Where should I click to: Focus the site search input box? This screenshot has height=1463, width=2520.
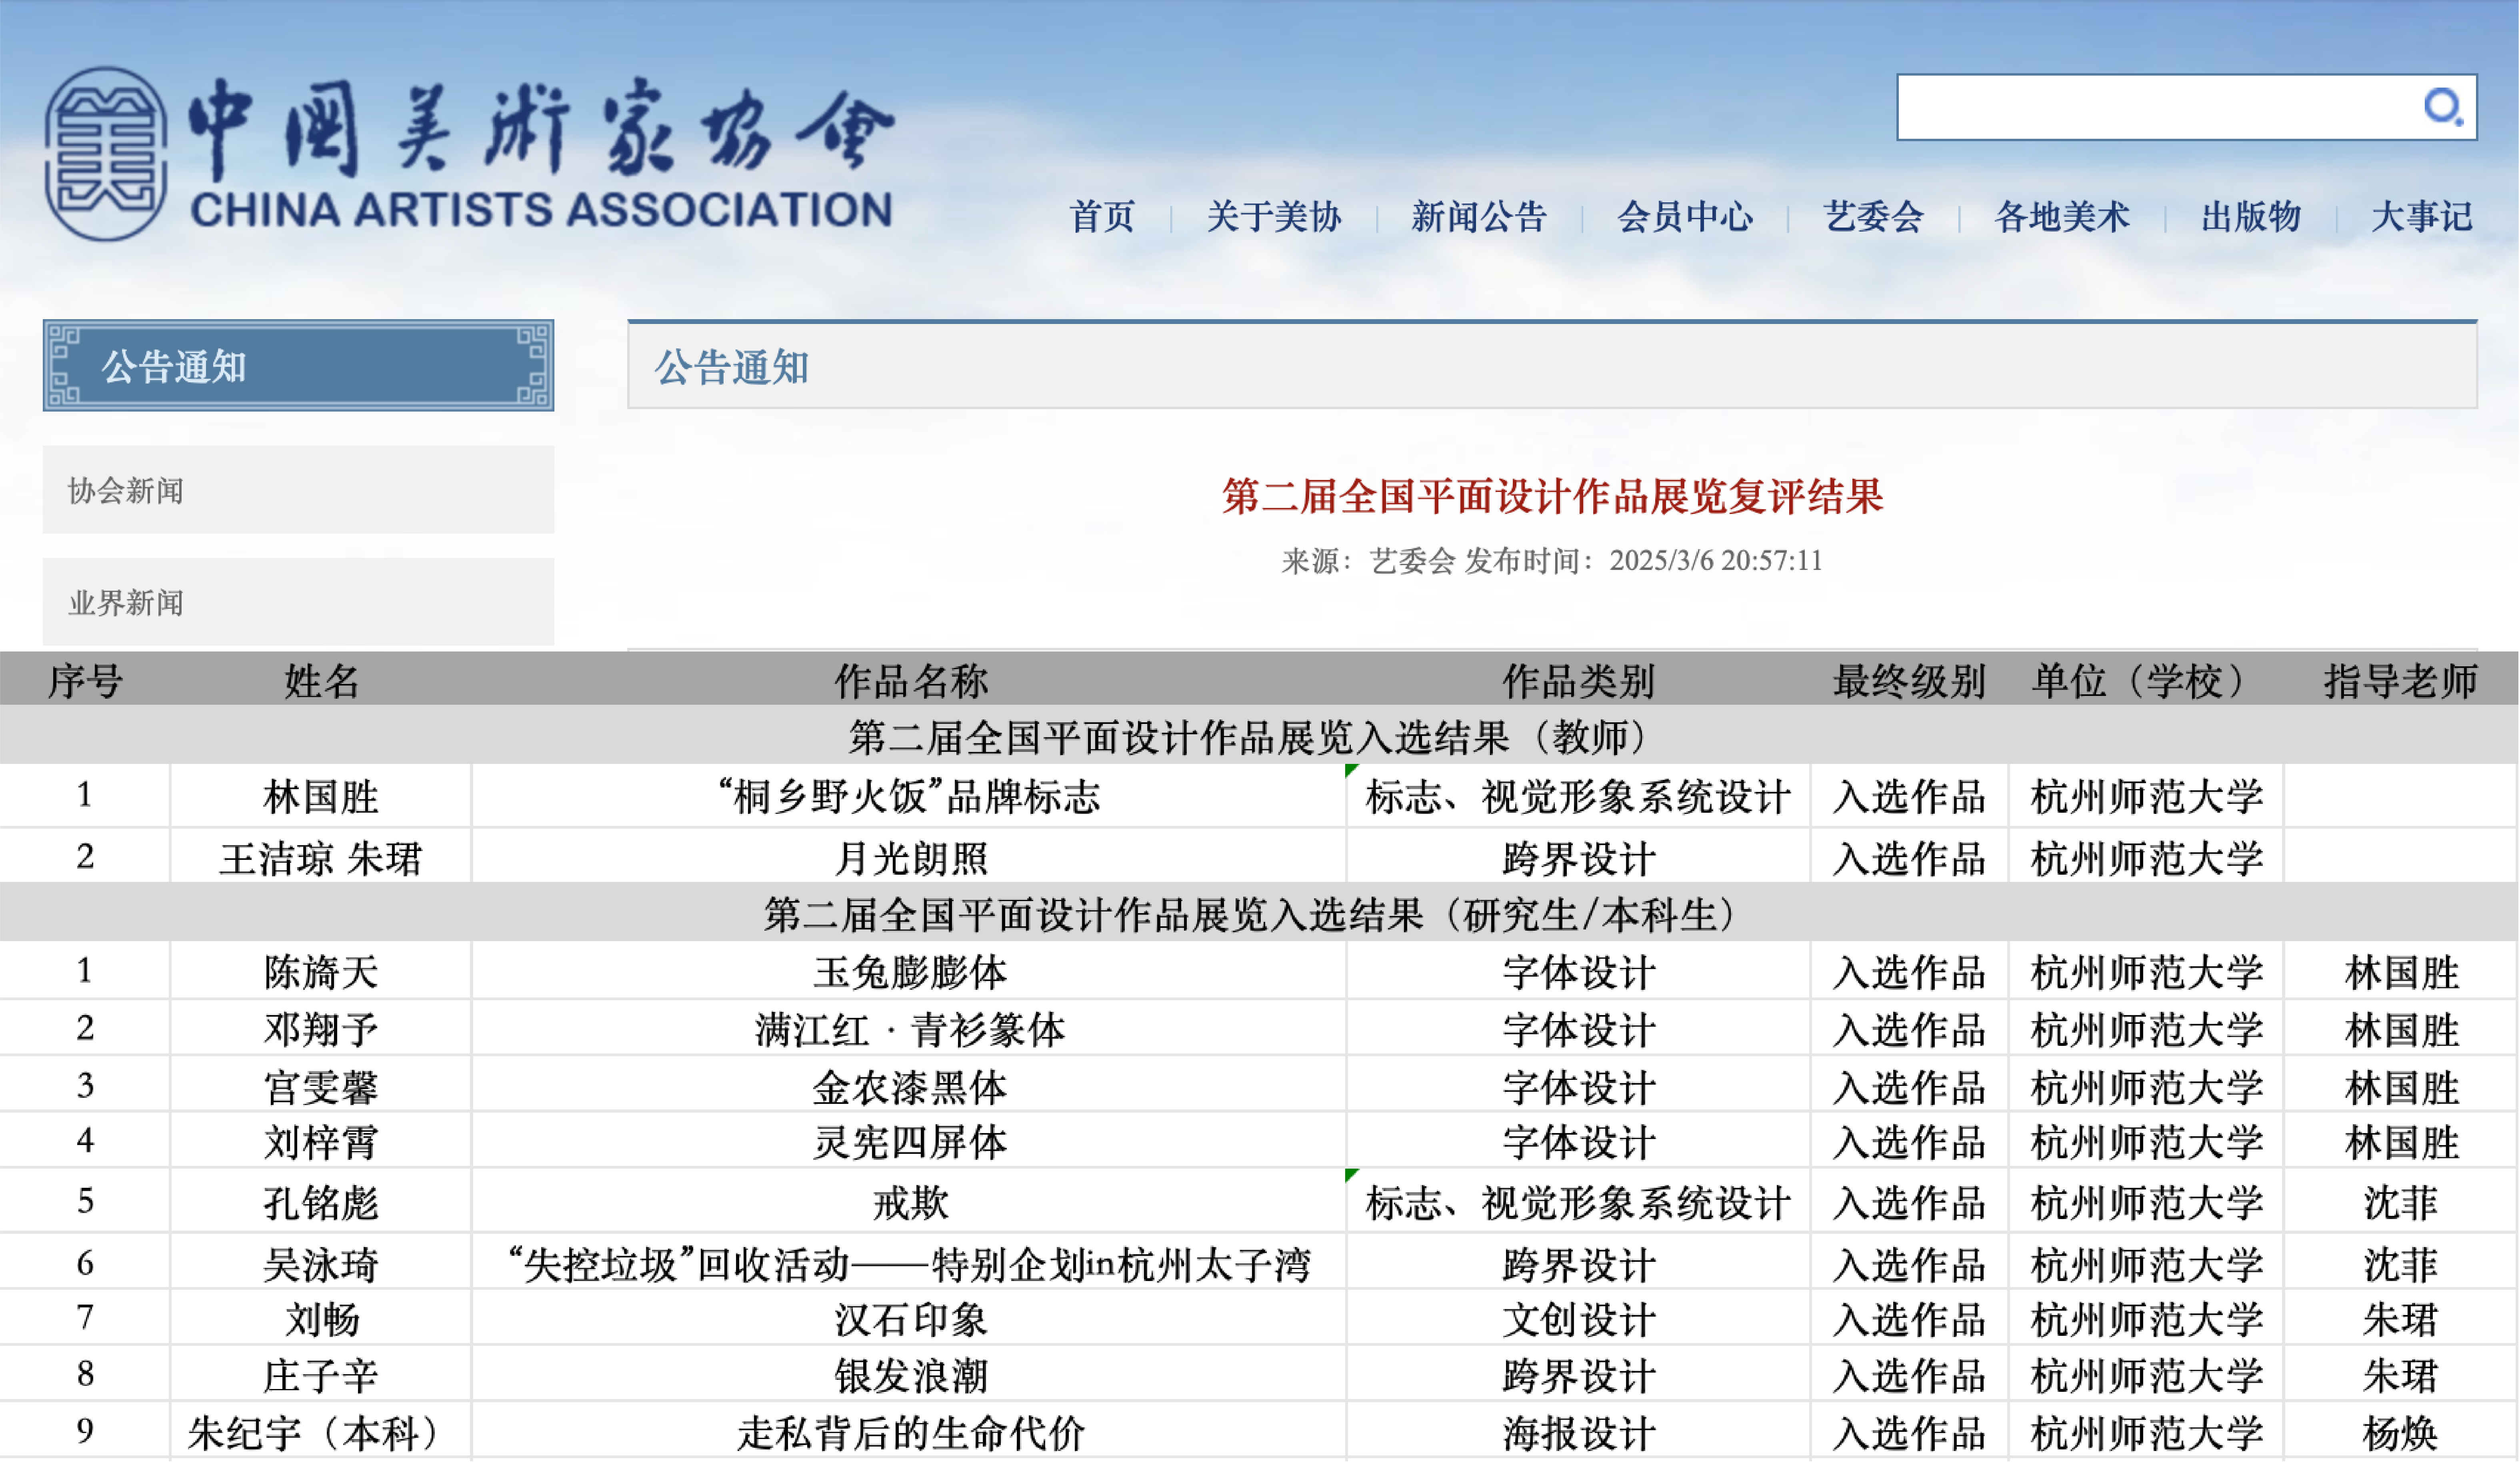(x=2186, y=107)
